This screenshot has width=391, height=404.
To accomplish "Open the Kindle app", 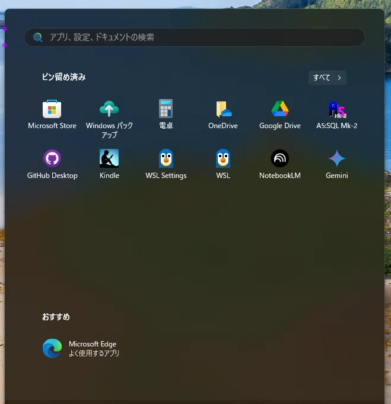I will point(109,164).
